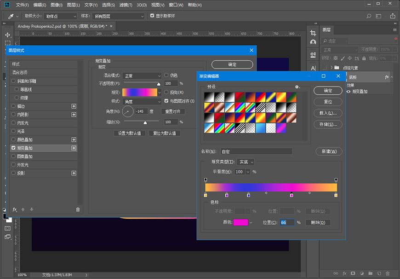
Task: Click the 存储(S)... button
Action: point(328,124)
